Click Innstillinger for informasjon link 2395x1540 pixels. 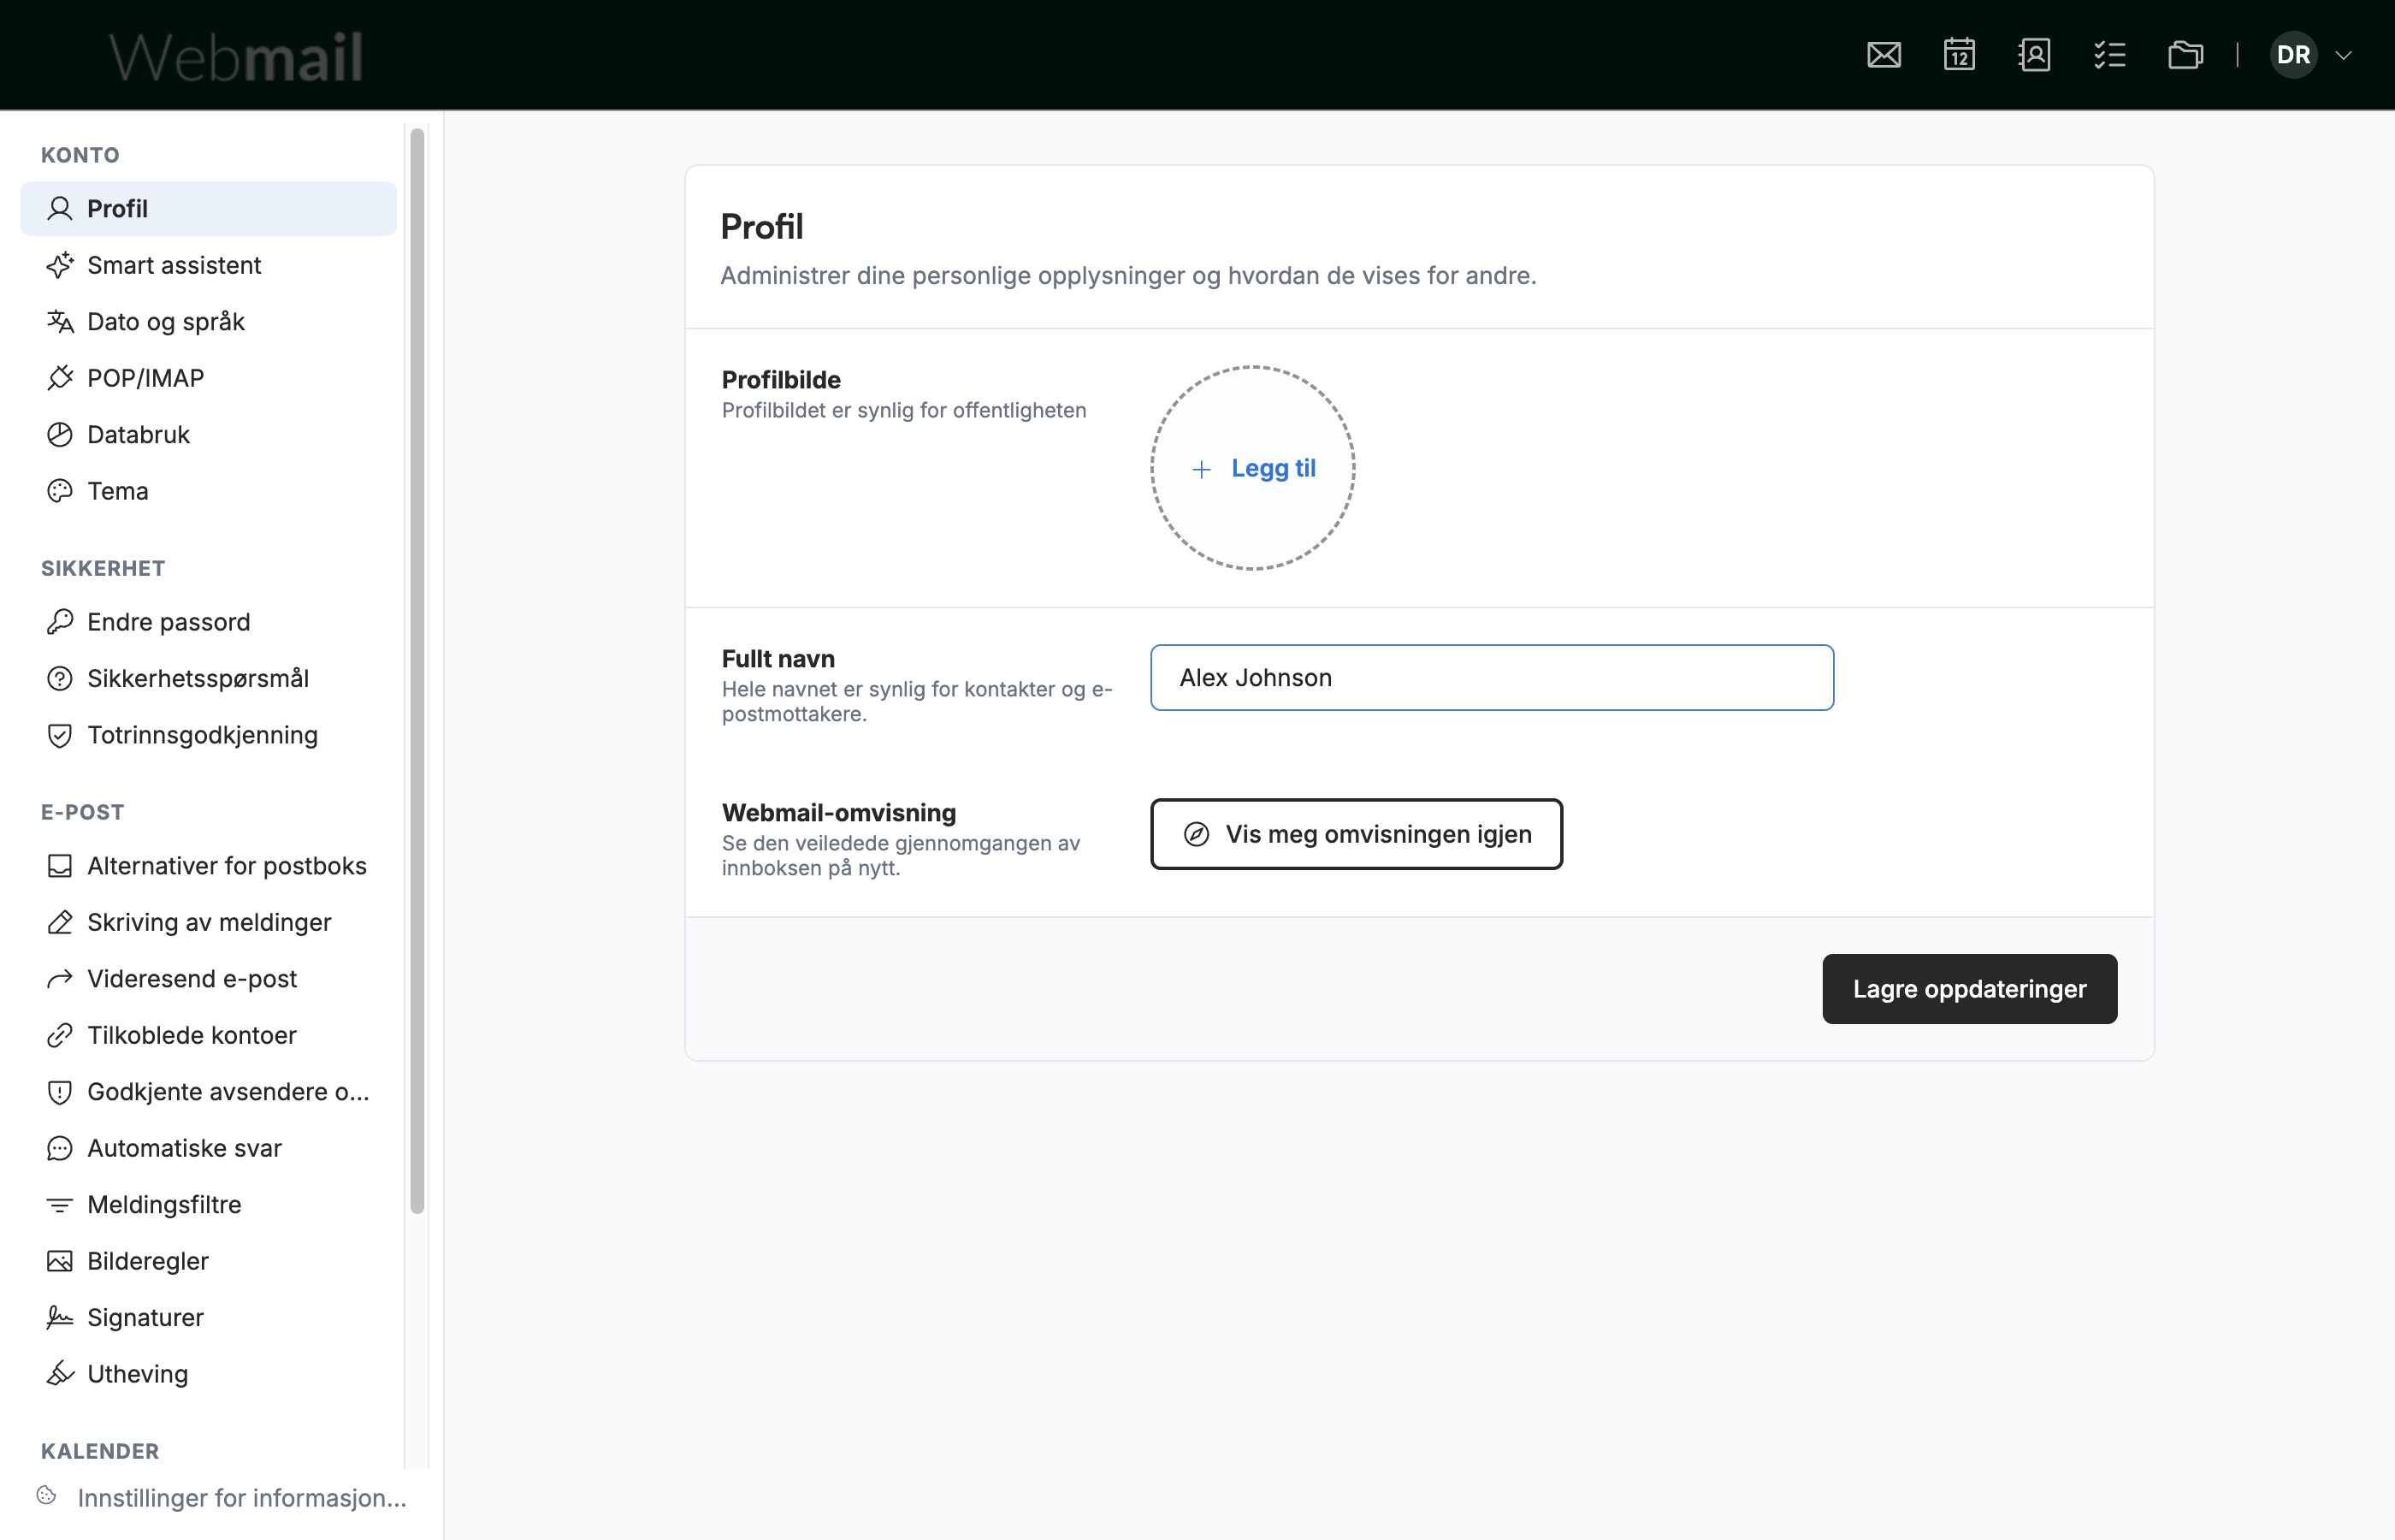pyautogui.click(x=242, y=1498)
